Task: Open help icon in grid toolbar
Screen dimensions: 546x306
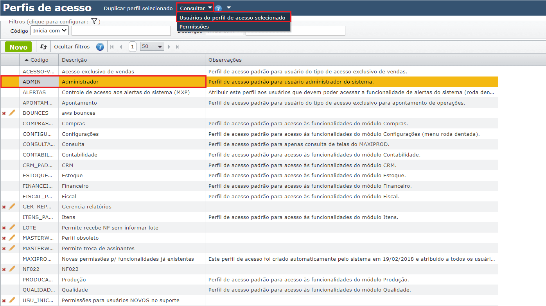Action: pos(100,47)
